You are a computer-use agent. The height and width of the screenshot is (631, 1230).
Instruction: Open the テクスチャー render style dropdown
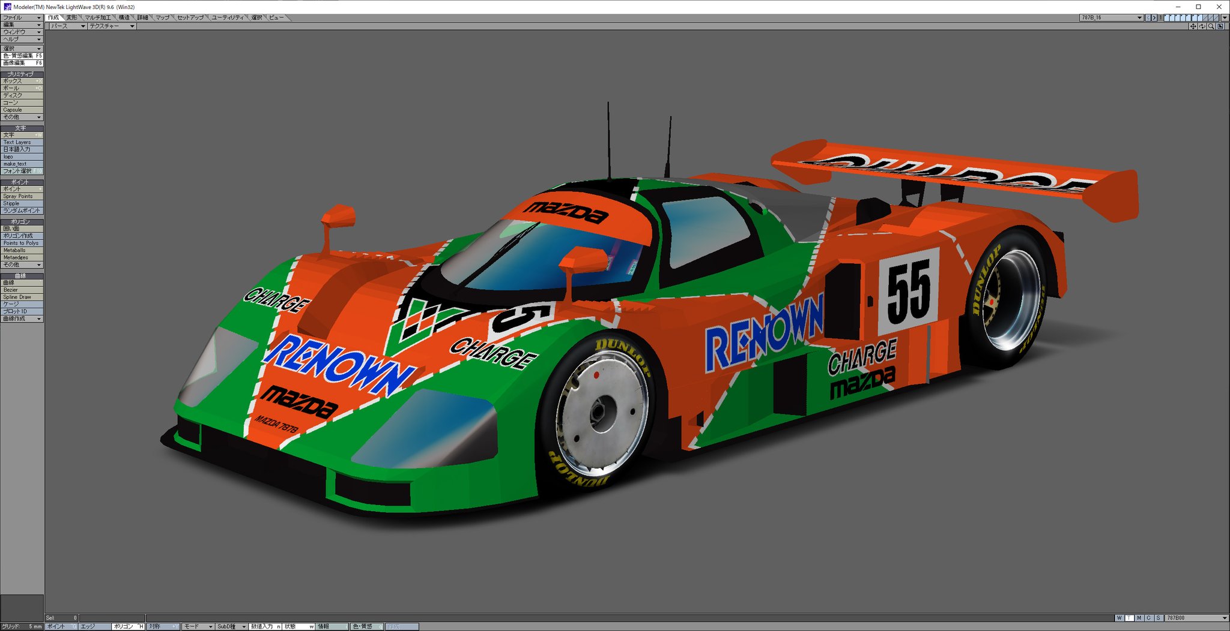coord(112,26)
